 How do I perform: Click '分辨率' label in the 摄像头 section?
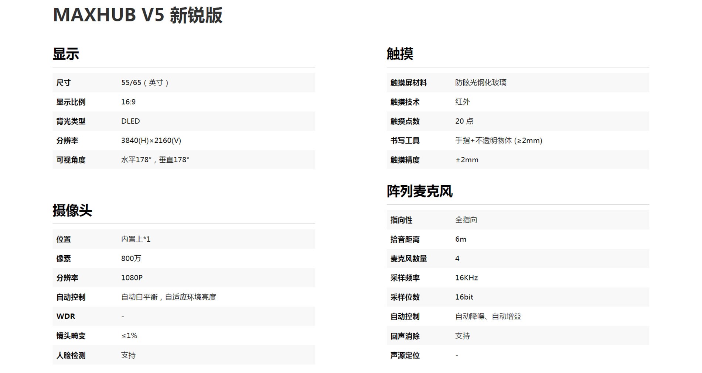click(x=67, y=278)
